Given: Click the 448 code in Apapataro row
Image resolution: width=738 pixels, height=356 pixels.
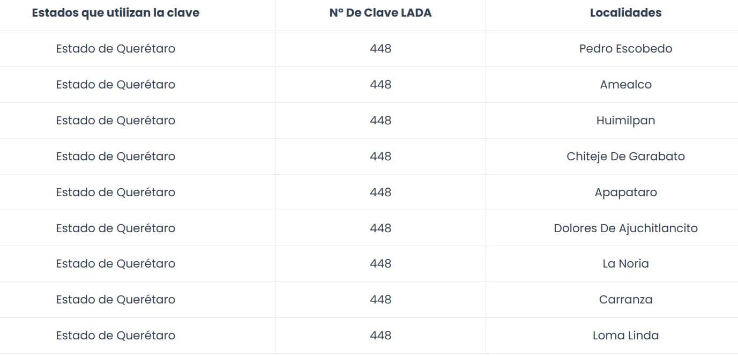Looking at the screenshot, I should tap(380, 192).
